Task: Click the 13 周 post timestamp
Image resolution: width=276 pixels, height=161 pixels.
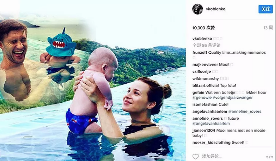Action: click(268, 28)
